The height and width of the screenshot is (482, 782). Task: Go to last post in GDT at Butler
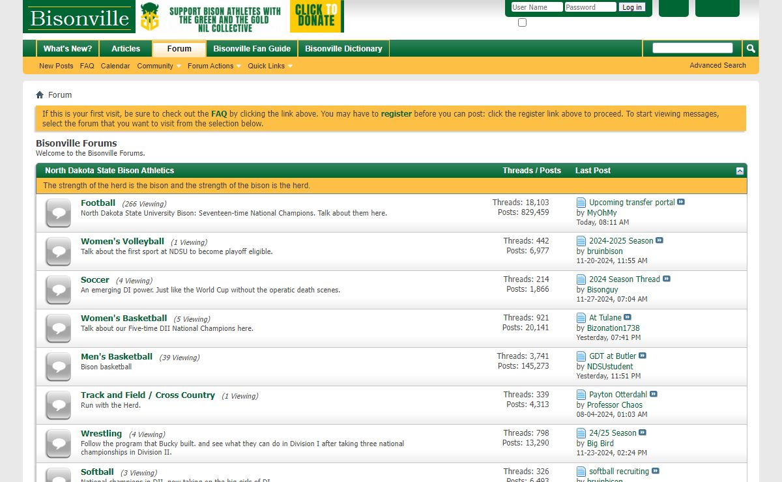pos(643,356)
